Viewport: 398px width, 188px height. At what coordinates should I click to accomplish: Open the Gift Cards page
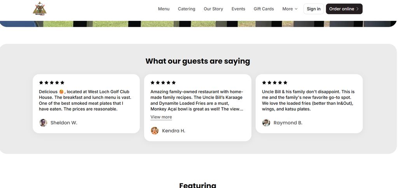pos(264,9)
